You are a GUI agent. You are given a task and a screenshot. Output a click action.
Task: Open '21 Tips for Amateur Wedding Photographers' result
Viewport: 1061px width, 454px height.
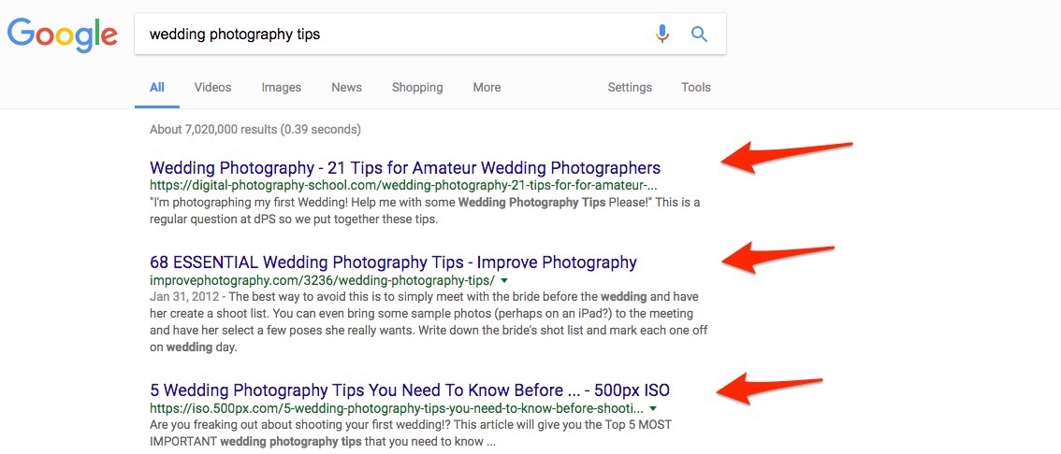point(405,167)
